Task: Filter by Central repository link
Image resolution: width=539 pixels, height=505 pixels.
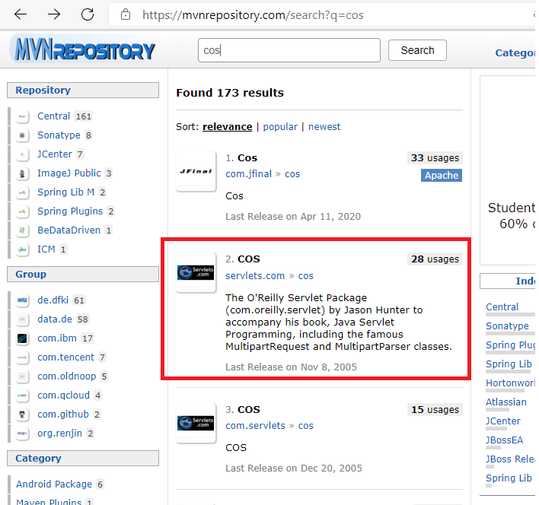Action: click(53, 116)
